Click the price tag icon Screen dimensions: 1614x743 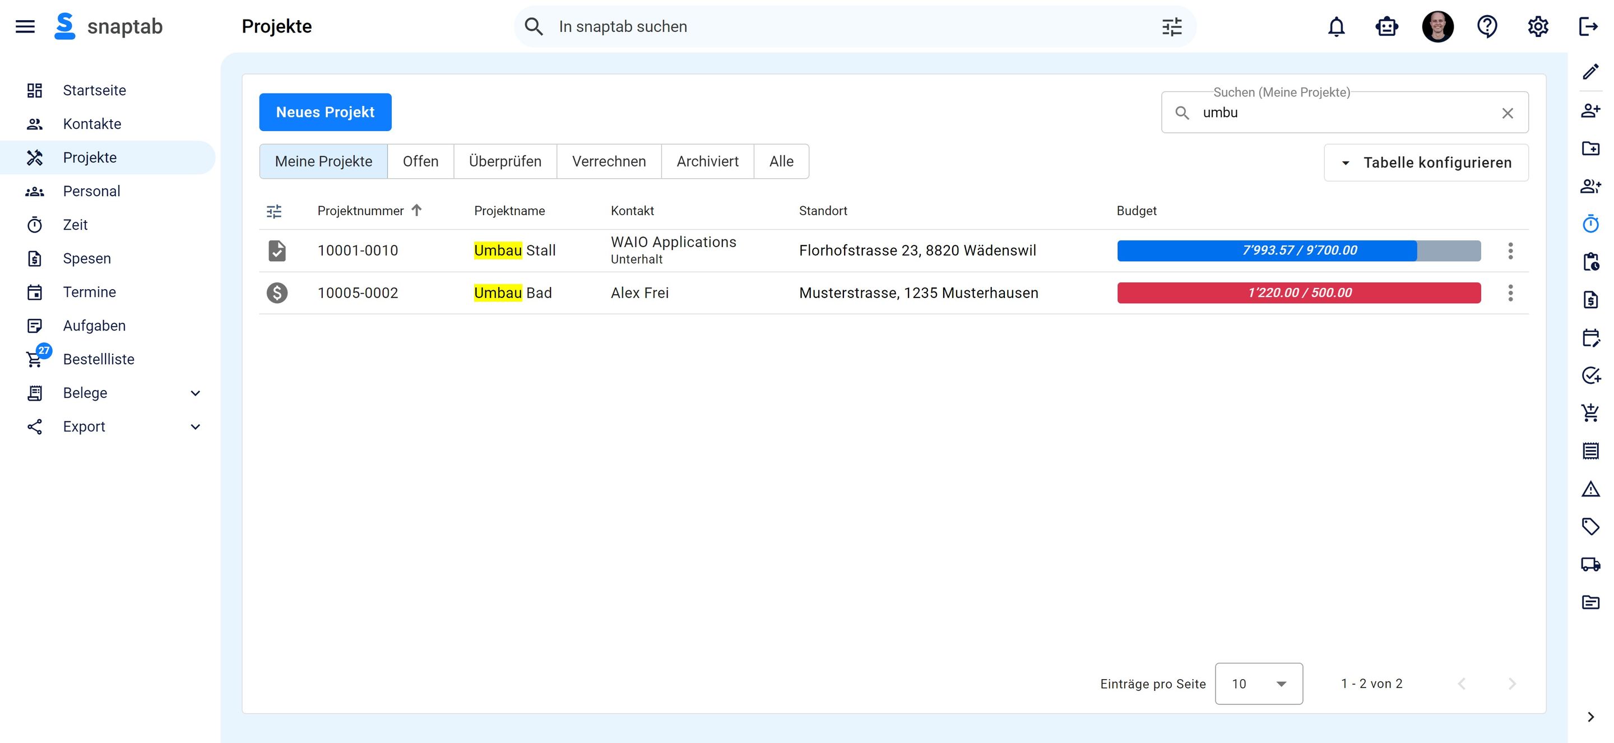point(1590,526)
